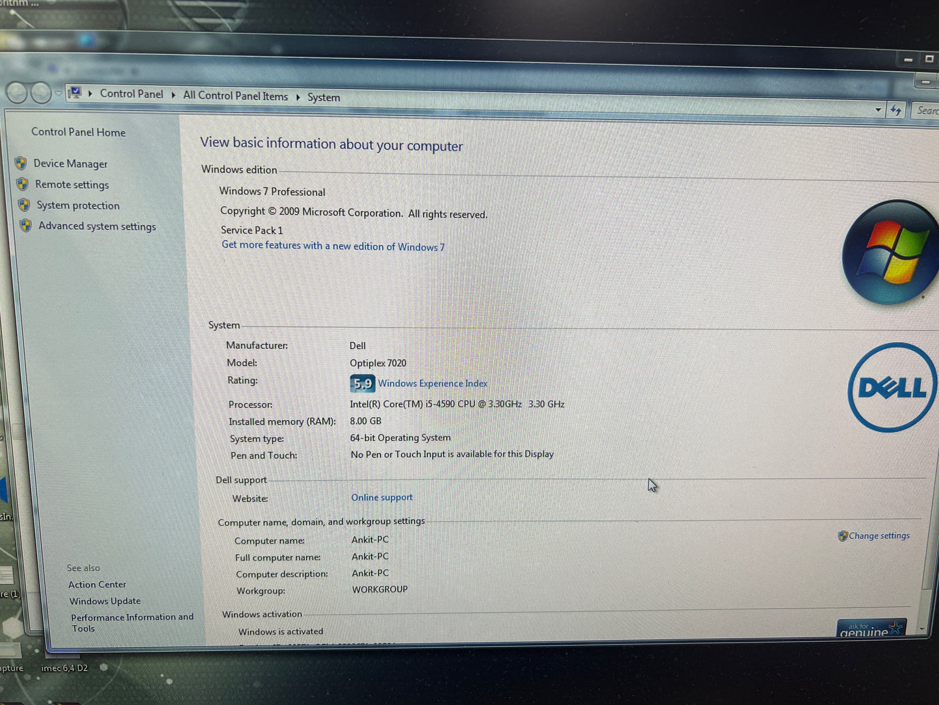
Task: Click the Advanced system settings shield icon
Action: pos(25,226)
